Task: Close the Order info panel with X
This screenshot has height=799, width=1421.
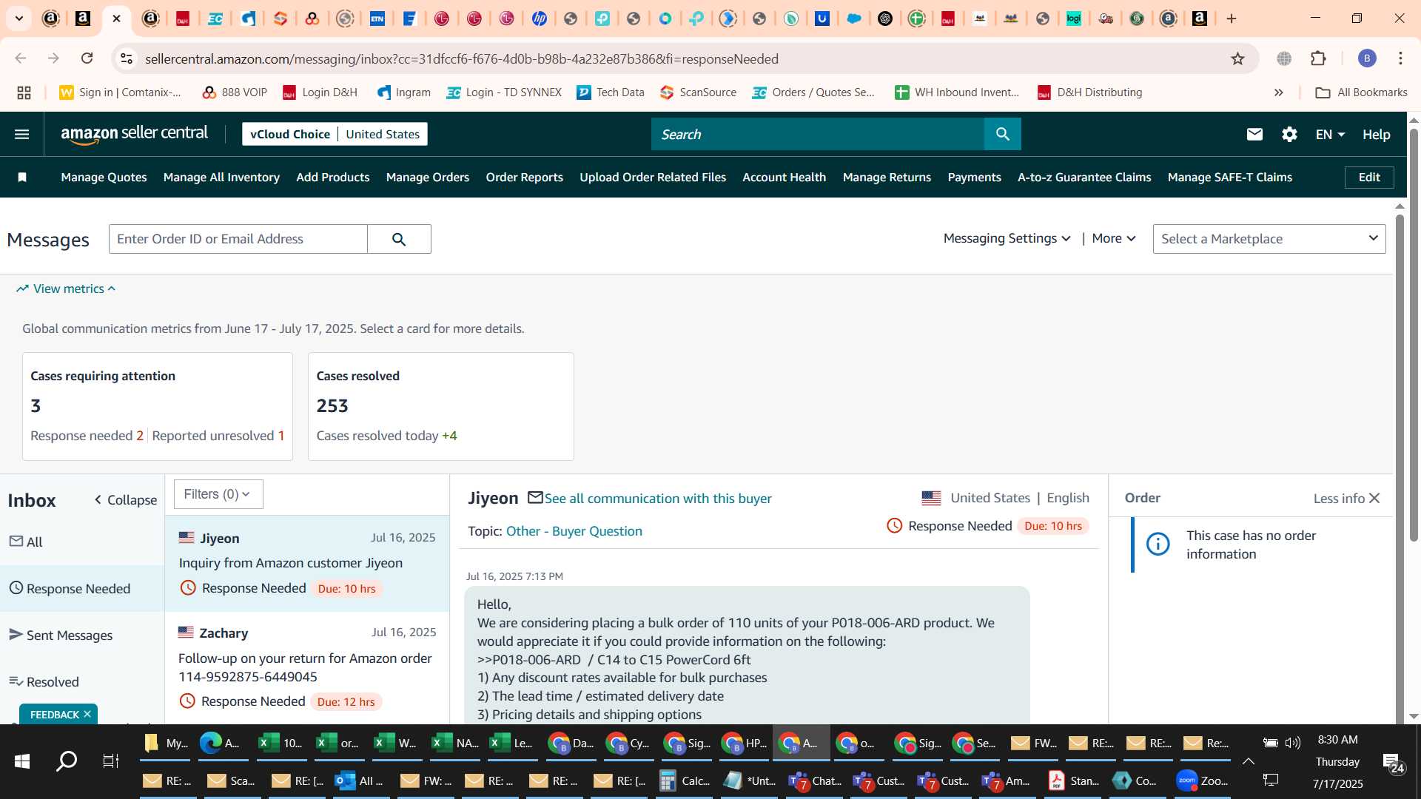Action: (x=1374, y=499)
